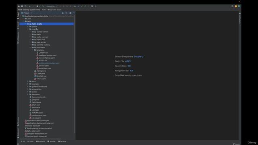
Task: Click the Project panel gear settings icon
Action: point(70,13)
